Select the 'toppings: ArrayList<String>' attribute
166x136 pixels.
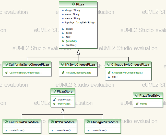click(80, 23)
